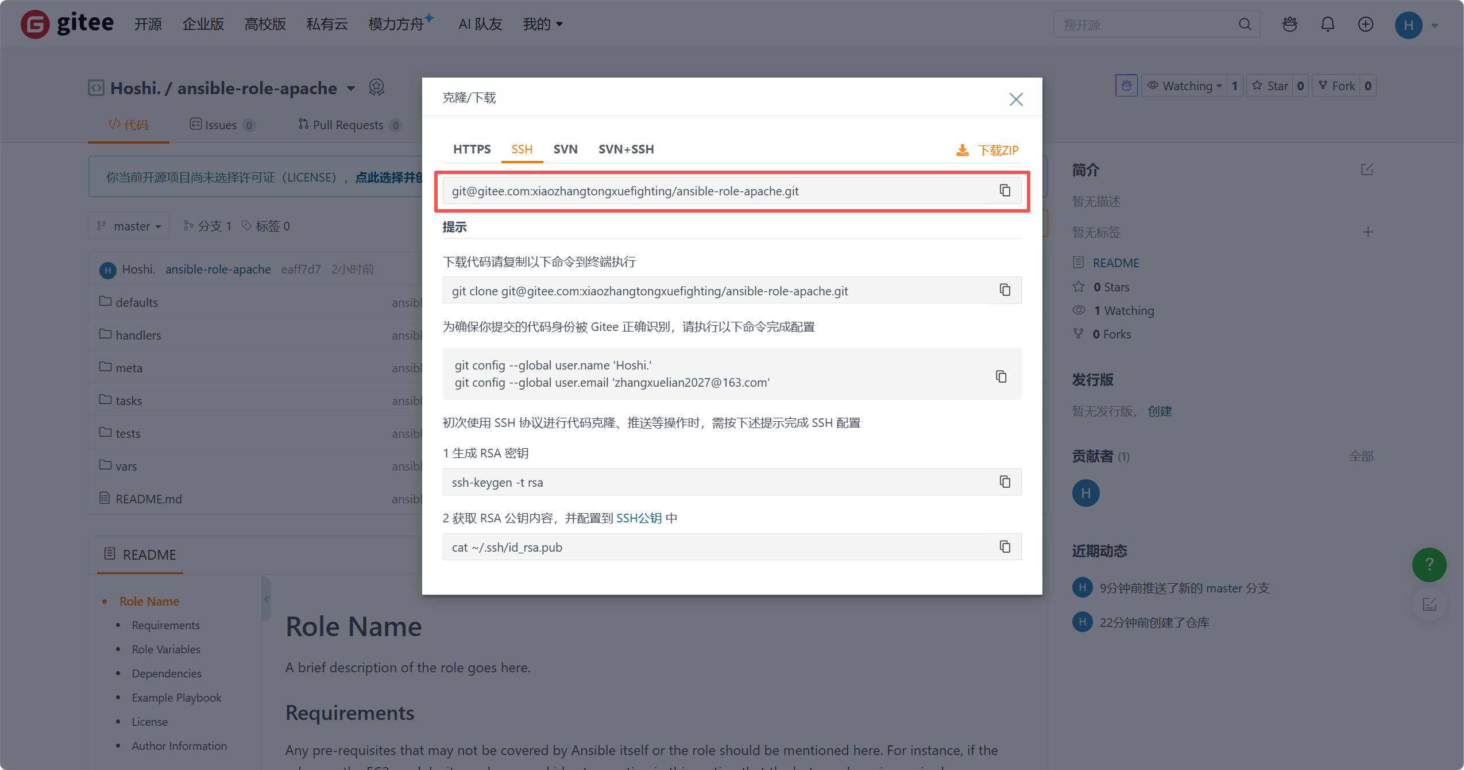
Task: Switch to the SVN+SSH tab
Action: [x=626, y=149]
